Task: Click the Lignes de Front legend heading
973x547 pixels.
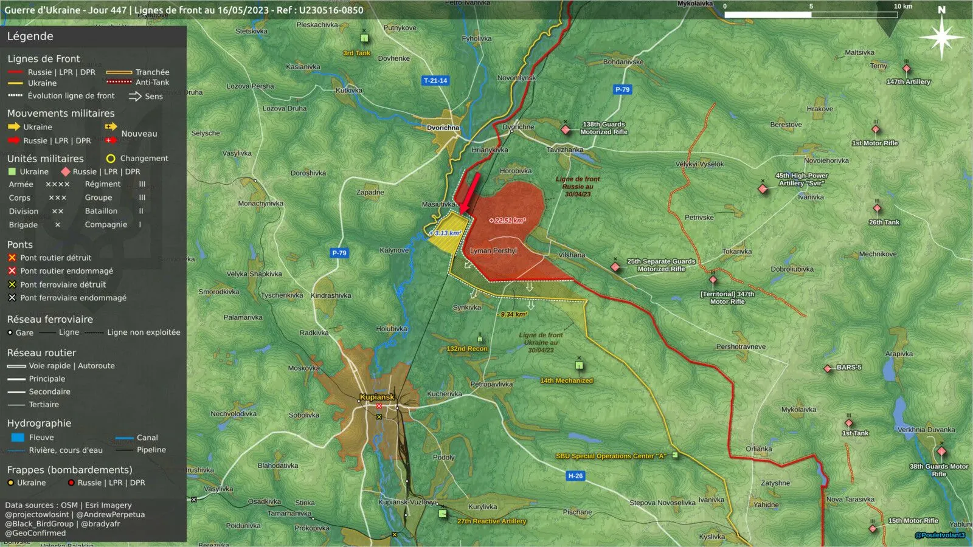Action: point(44,59)
